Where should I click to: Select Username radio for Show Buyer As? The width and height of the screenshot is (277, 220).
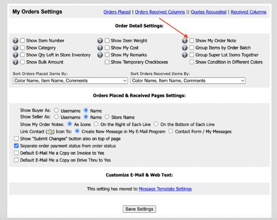(x=56, y=110)
